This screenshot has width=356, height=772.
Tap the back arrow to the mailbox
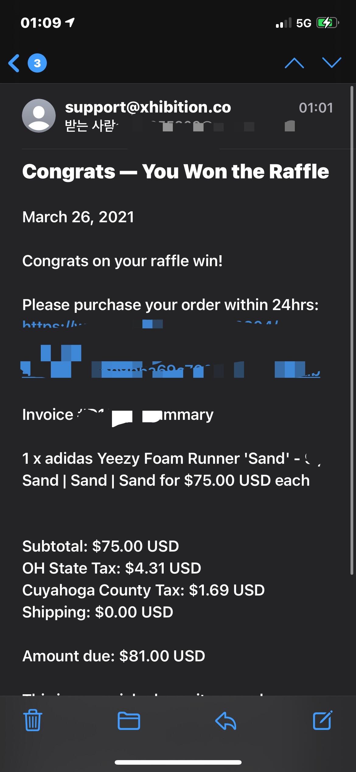pyautogui.click(x=14, y=63)
